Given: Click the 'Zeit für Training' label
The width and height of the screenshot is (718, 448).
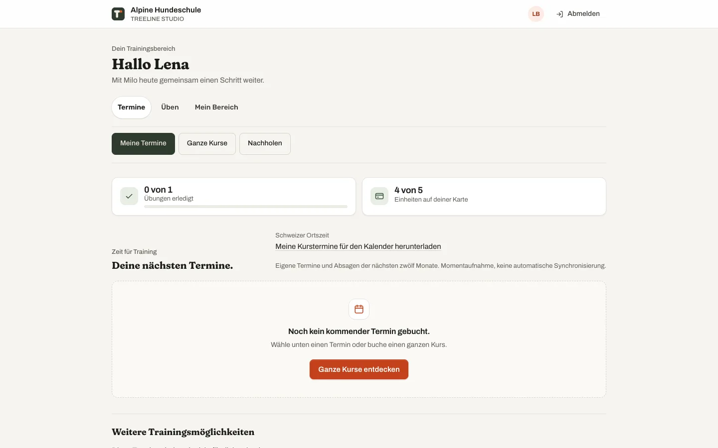Looking at the screenshot, I should [x=134, y=252].
